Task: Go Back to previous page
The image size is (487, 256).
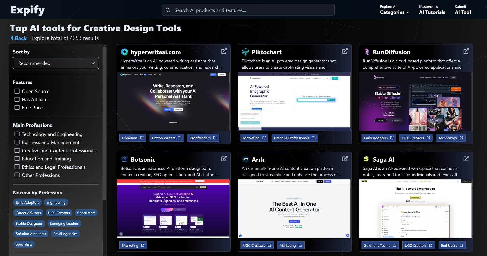Action: (x=19, y=38)
